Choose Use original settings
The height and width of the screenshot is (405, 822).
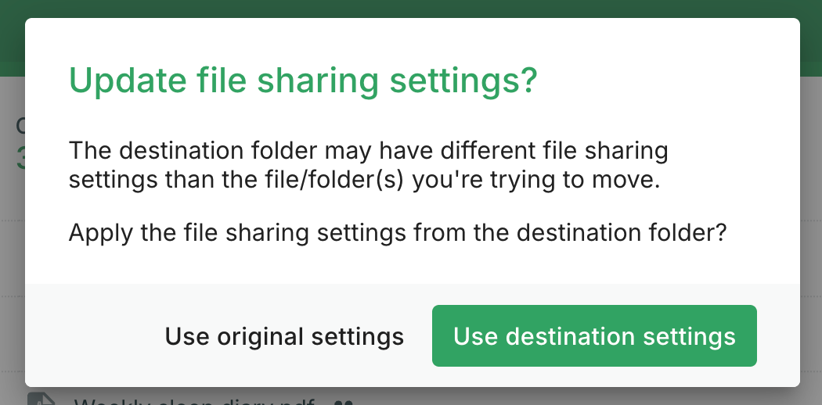(284, 336)
